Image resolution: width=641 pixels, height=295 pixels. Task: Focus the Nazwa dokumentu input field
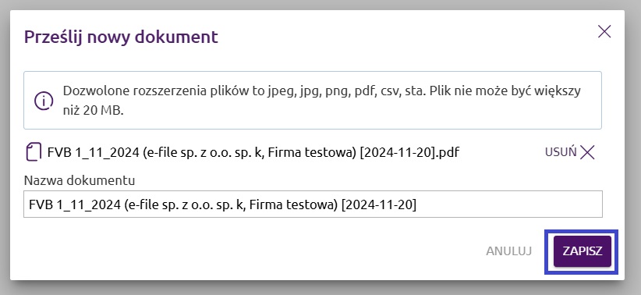[x=313, y=204]
